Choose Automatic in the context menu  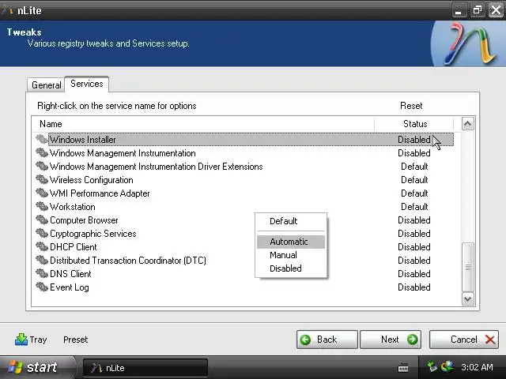pyautogui.click(x=291, y=242)
